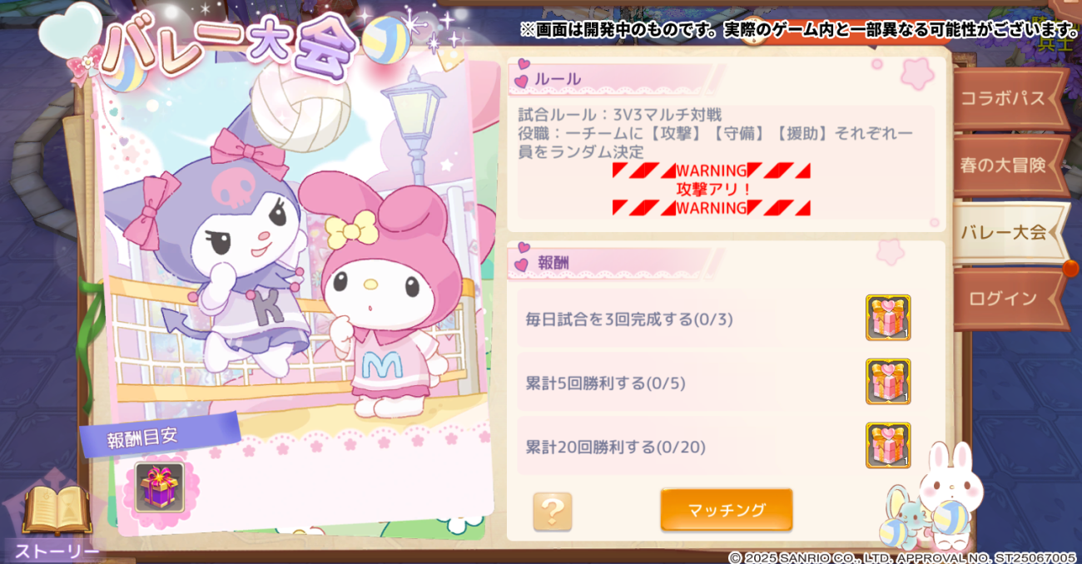The image size is (1082, 564).
Task: Select the バレー大会 tab
Action: click(1009, 233)
